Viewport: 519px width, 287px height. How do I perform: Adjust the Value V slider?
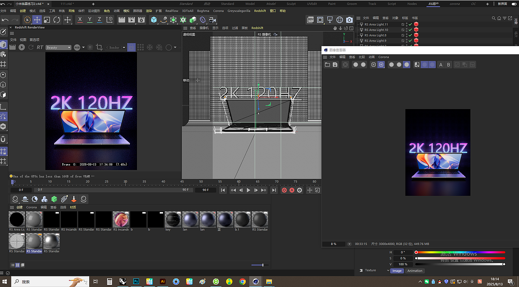[x=460, y=264]
